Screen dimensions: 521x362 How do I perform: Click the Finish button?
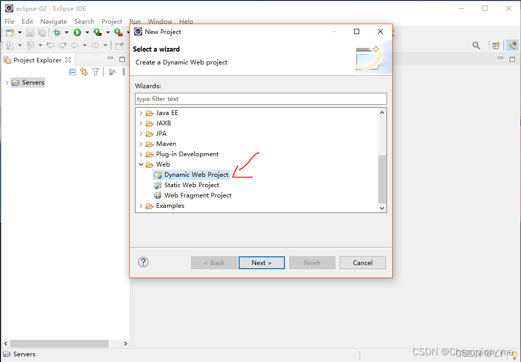click(312, 262)
